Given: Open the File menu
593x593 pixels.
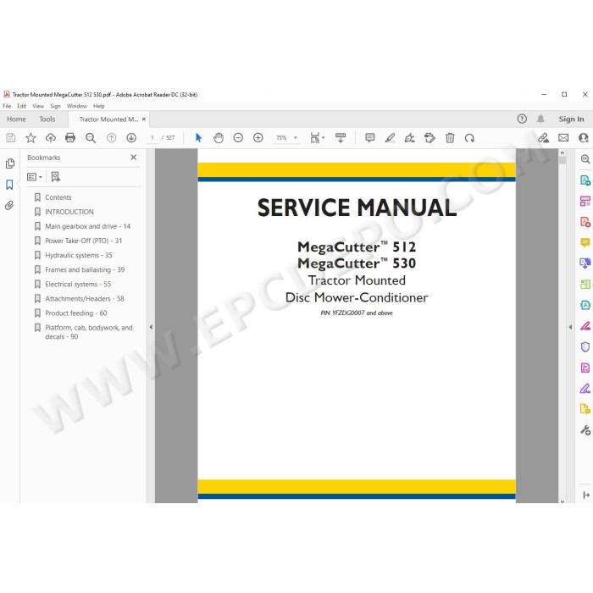Looking at the screenshot, I should point(7,106).
